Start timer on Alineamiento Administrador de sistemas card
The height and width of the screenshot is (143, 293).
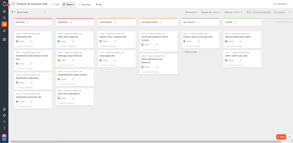click(17, 64)
